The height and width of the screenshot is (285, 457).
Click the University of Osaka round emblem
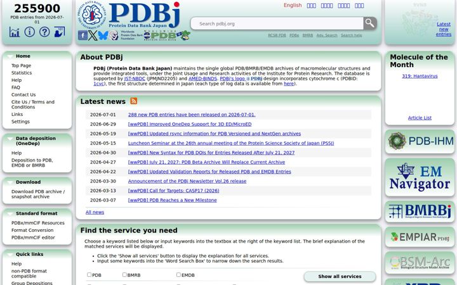click(x=92, y=15)
